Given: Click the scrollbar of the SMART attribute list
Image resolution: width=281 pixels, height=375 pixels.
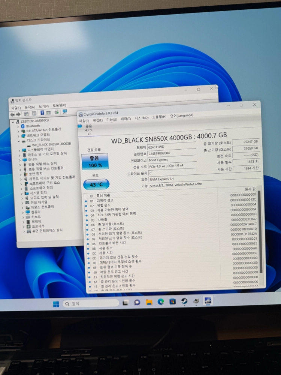Looking at the screenshot, I should 260,232.
